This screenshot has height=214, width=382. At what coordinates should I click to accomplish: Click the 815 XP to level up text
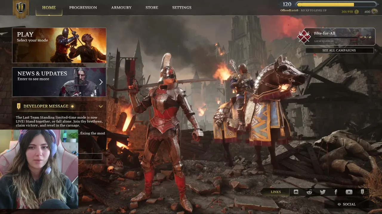tap(314, 11)
